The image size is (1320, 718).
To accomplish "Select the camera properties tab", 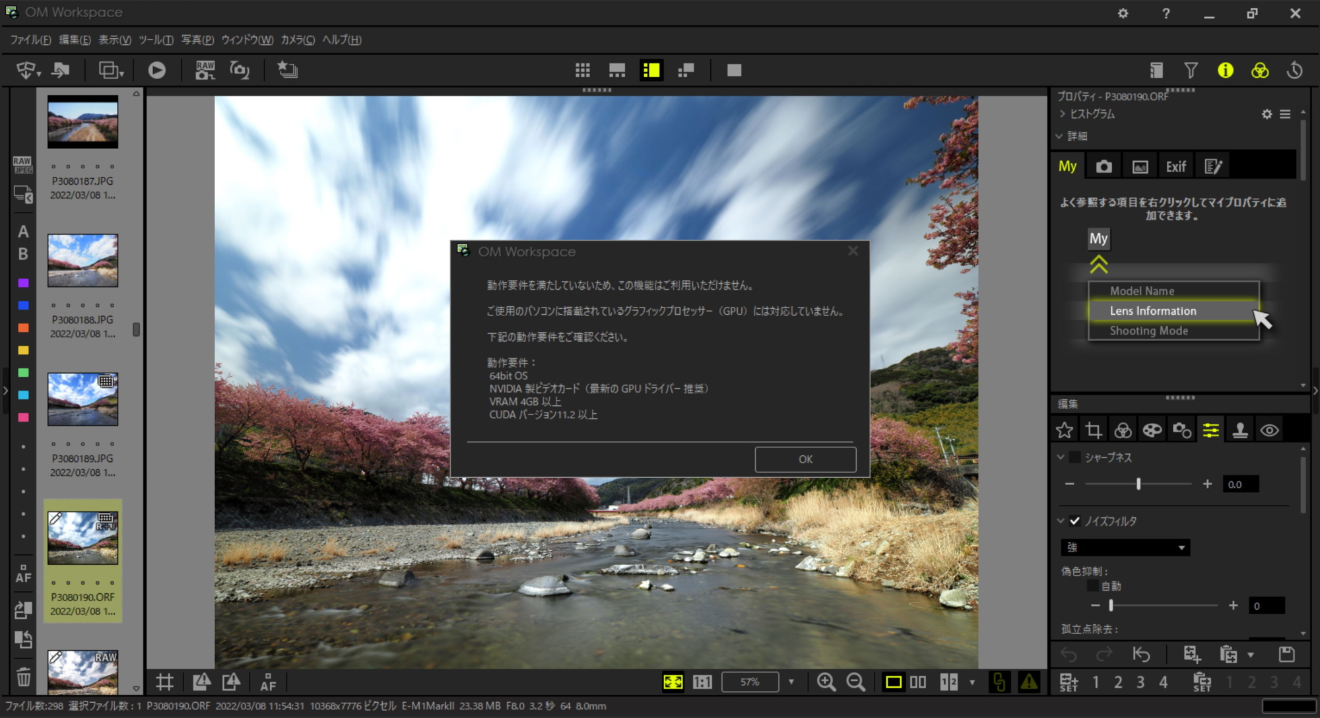I will pos(1104,166).
